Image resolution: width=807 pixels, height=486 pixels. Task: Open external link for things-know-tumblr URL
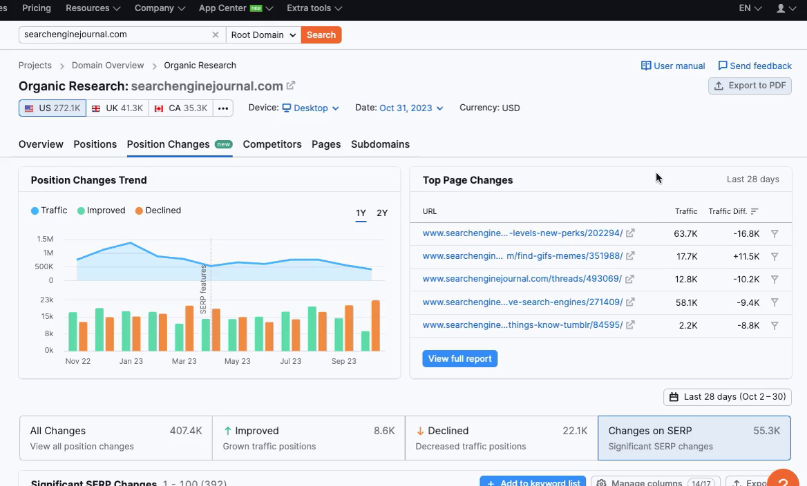[x=630, y=325]
